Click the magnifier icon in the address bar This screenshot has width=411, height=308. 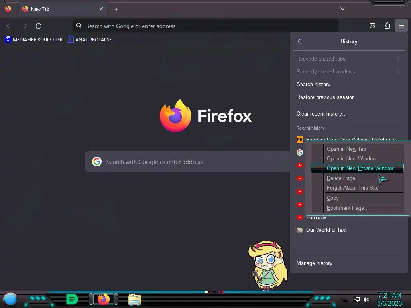coord(79,26)
